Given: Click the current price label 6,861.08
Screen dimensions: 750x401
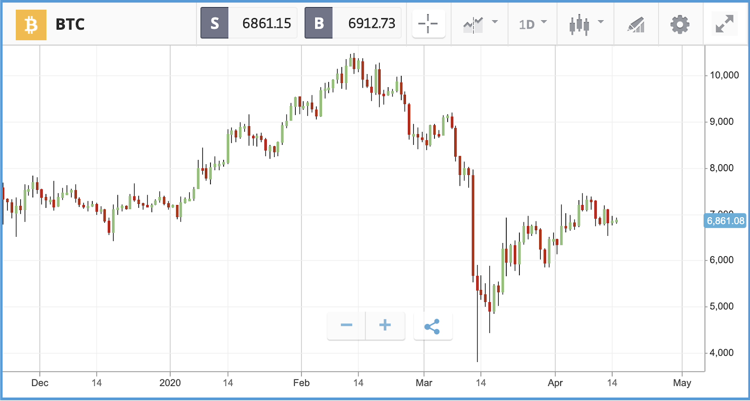Looking at the screenshot, I should 726,220.
